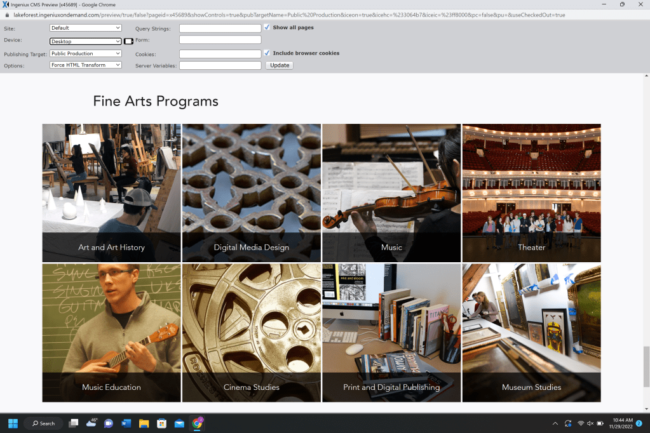Open the Teams Chat taskbar icon
Image resolution: width=650 pixels, height=433 pixels.
[x=108, y=423]
